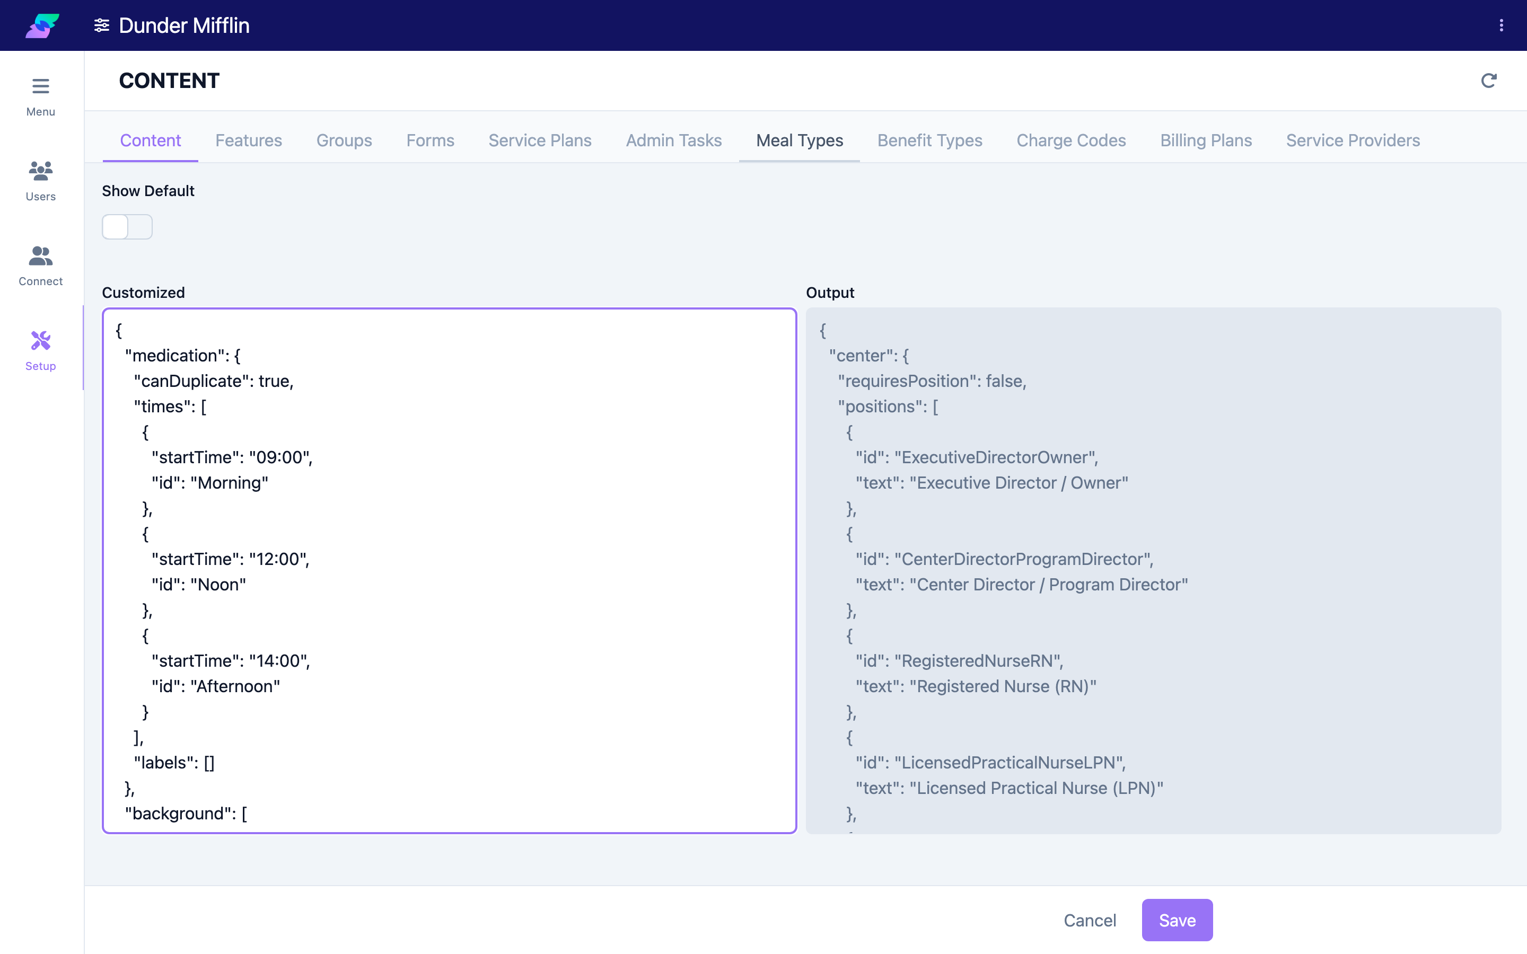This screenshot has width=1527, height=954.
Task: Click the Cancel button
Action: pos(1090,920)
